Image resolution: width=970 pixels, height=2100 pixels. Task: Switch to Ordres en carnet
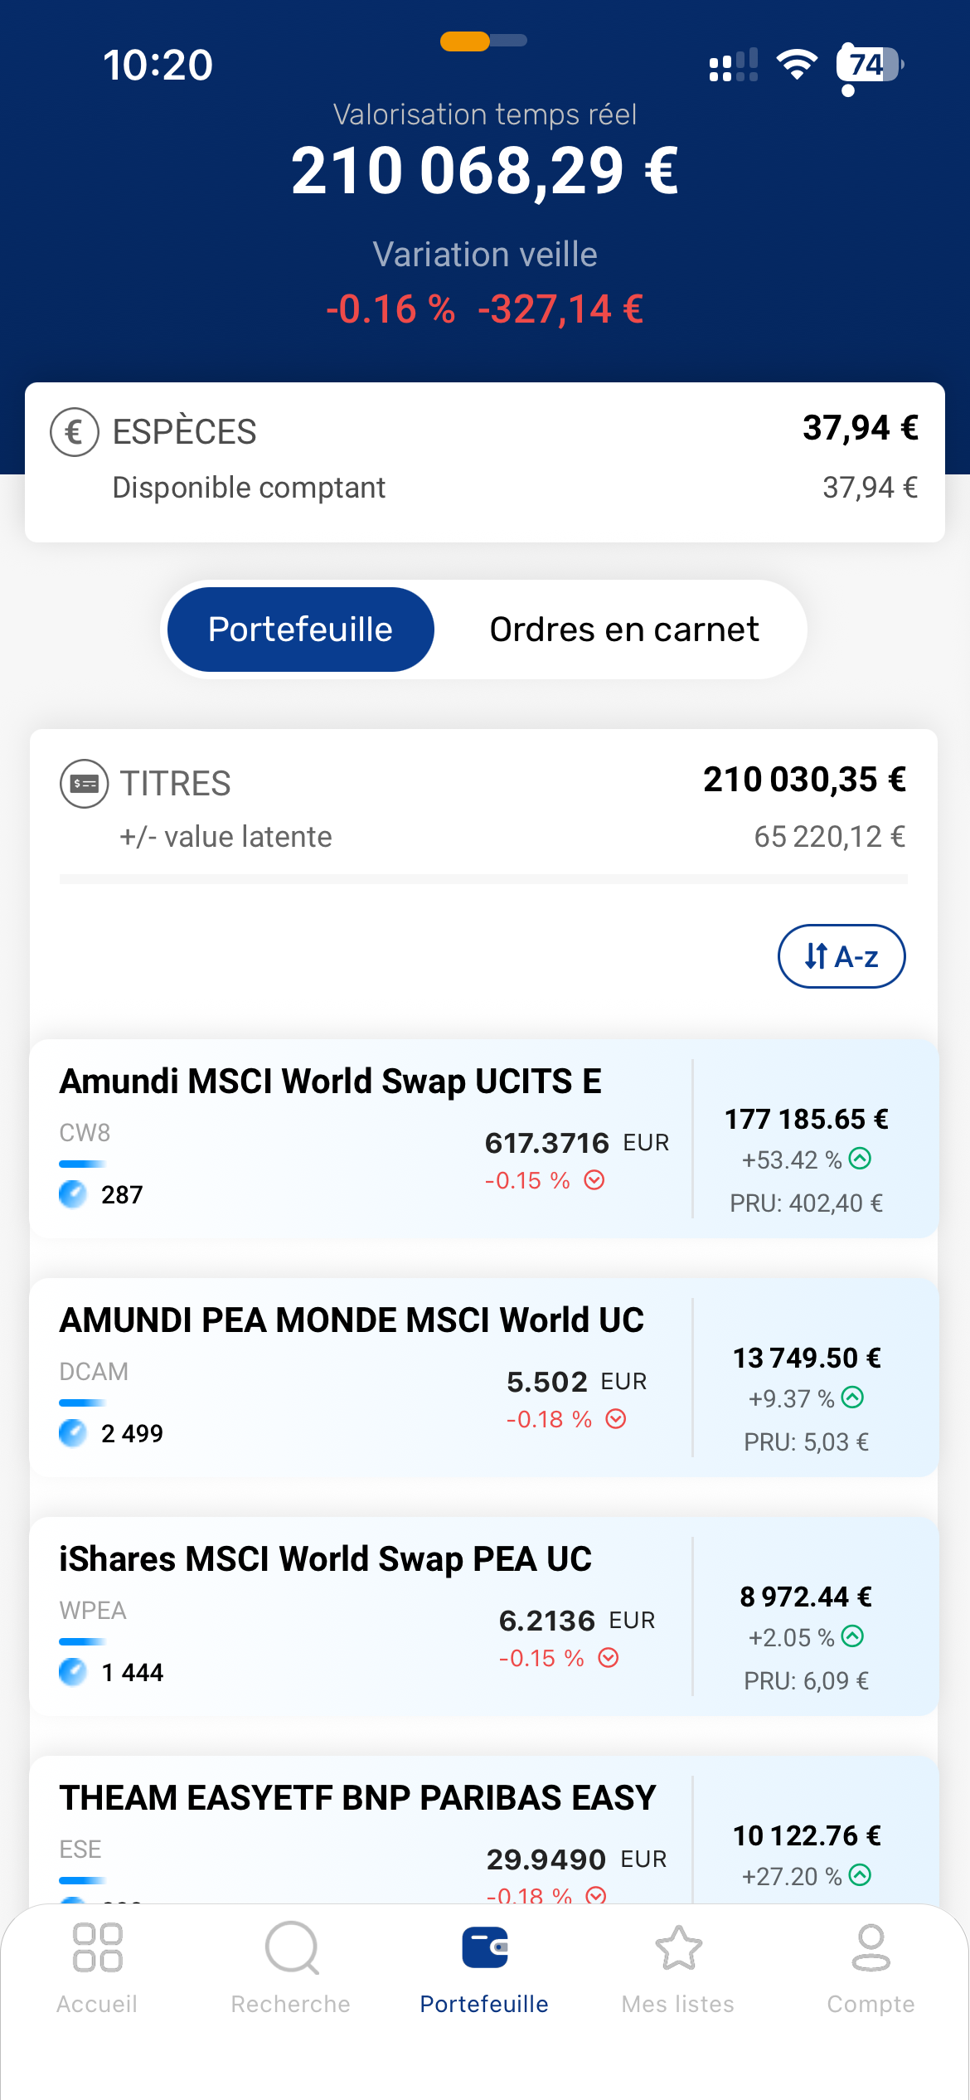pos(623,630)
